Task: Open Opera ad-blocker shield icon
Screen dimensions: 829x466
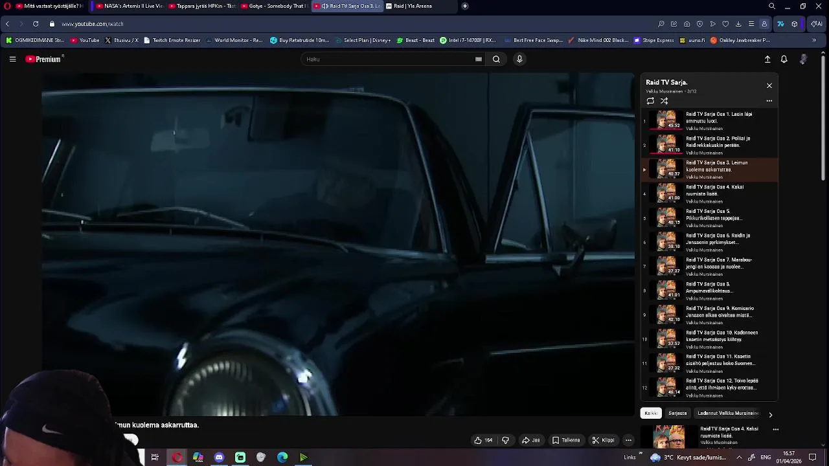Action: pos(699,24)
